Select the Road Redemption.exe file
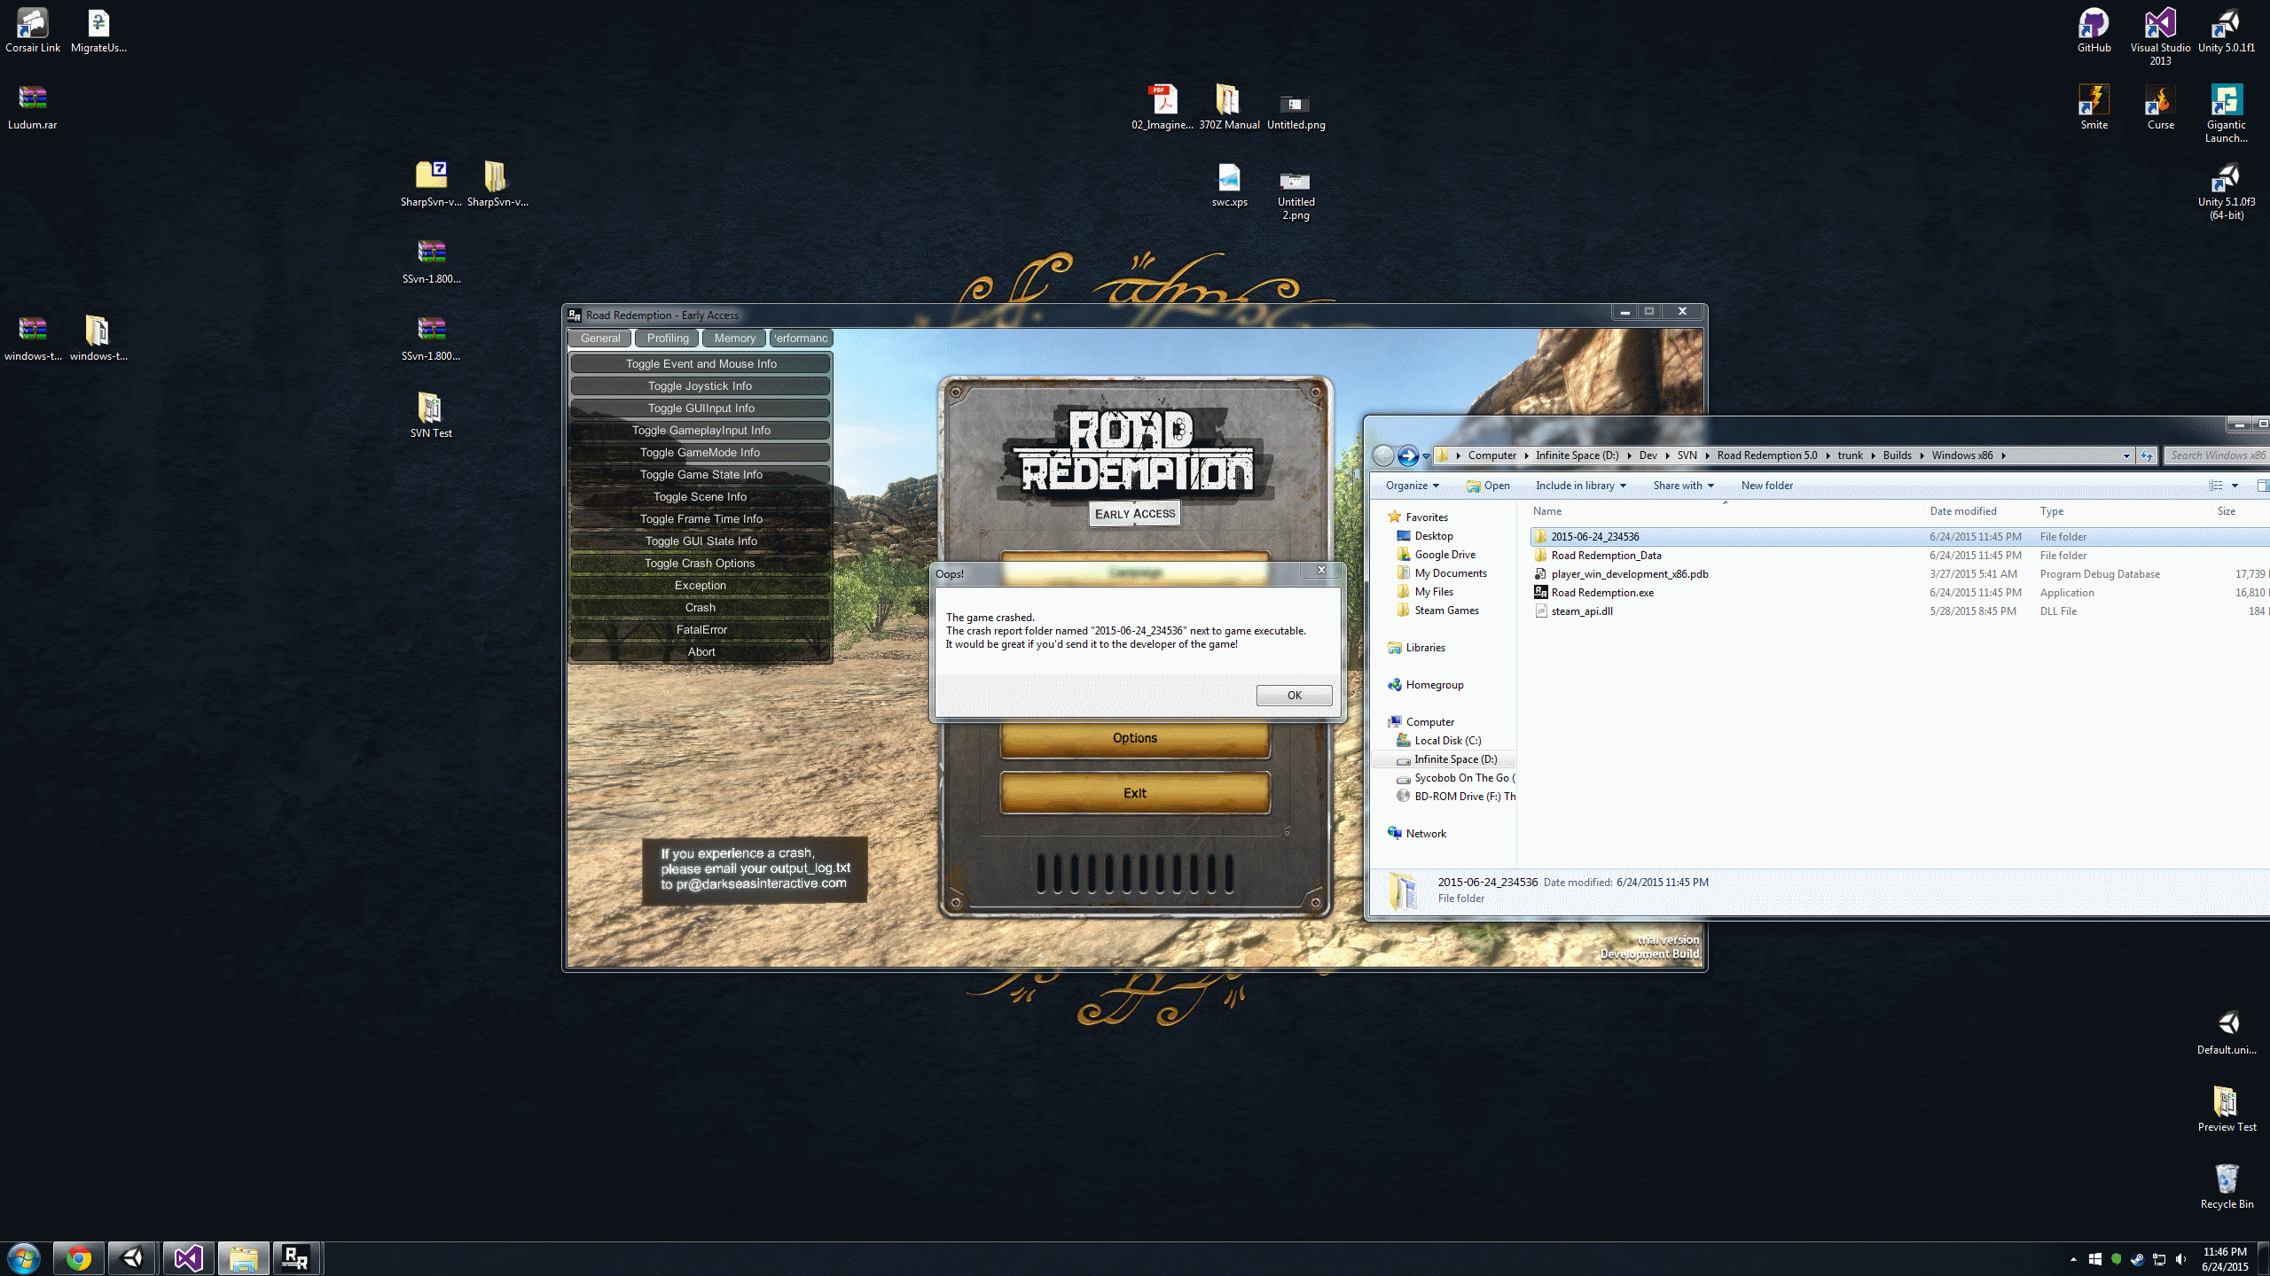This screenshot has width=2270, height=1276. [1601, 593]
